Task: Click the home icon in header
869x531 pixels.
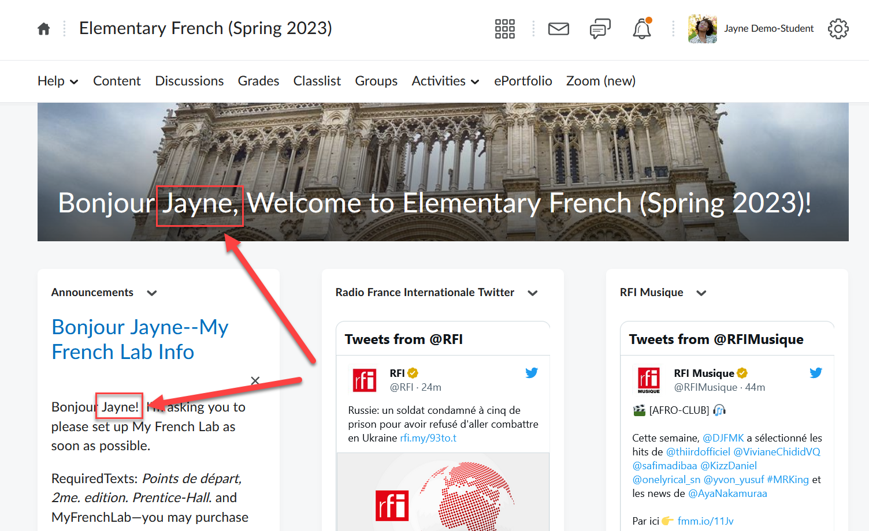Action: (x=43, y=29)
